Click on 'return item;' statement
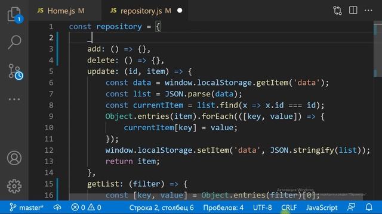Screen dimensions: 382x214 click(133, 161)
